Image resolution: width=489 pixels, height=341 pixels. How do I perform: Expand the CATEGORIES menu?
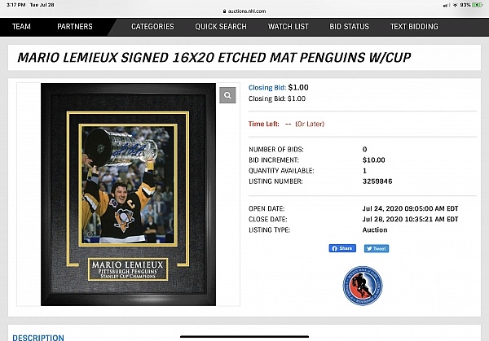[x=152, y=27]
